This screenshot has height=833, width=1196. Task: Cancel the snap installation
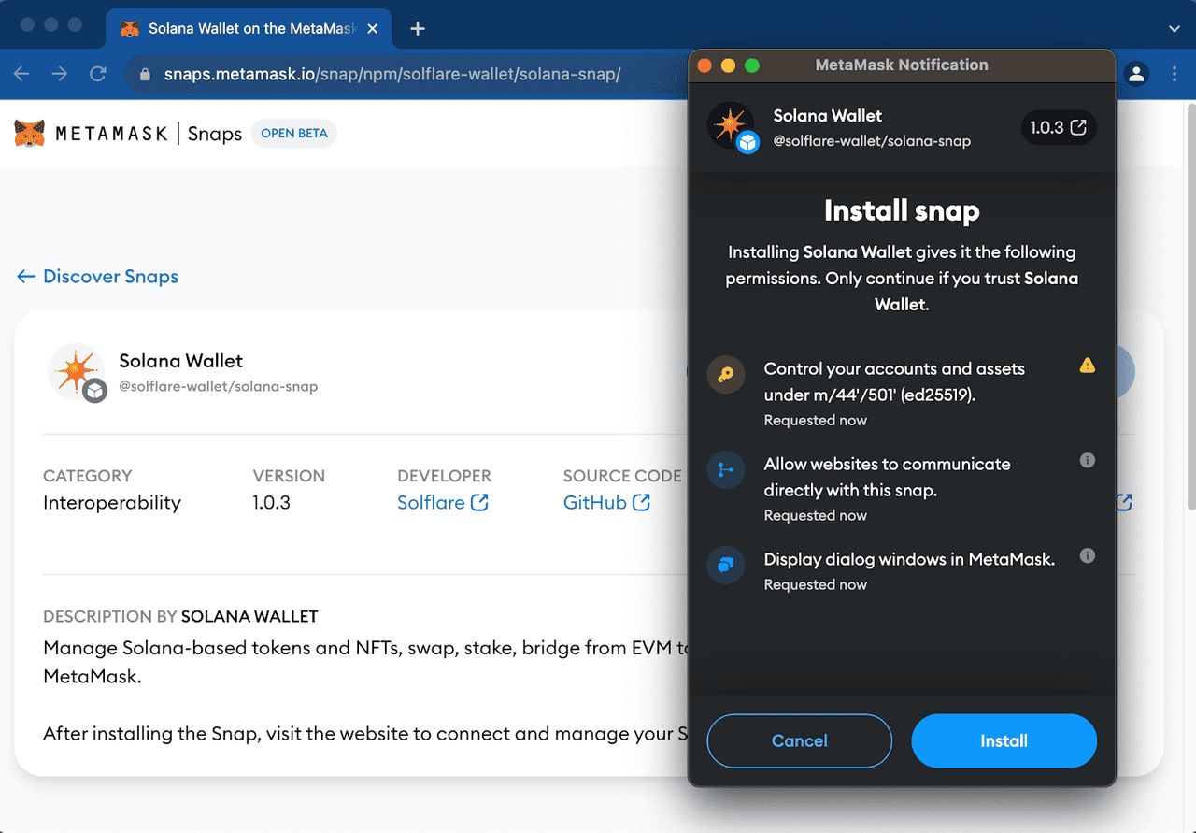pos(799,741)
